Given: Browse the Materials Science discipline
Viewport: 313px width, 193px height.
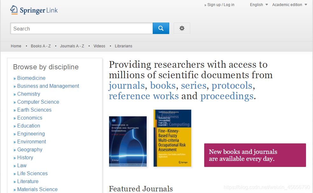Looking at the screenshot, I should coord(37,190).
